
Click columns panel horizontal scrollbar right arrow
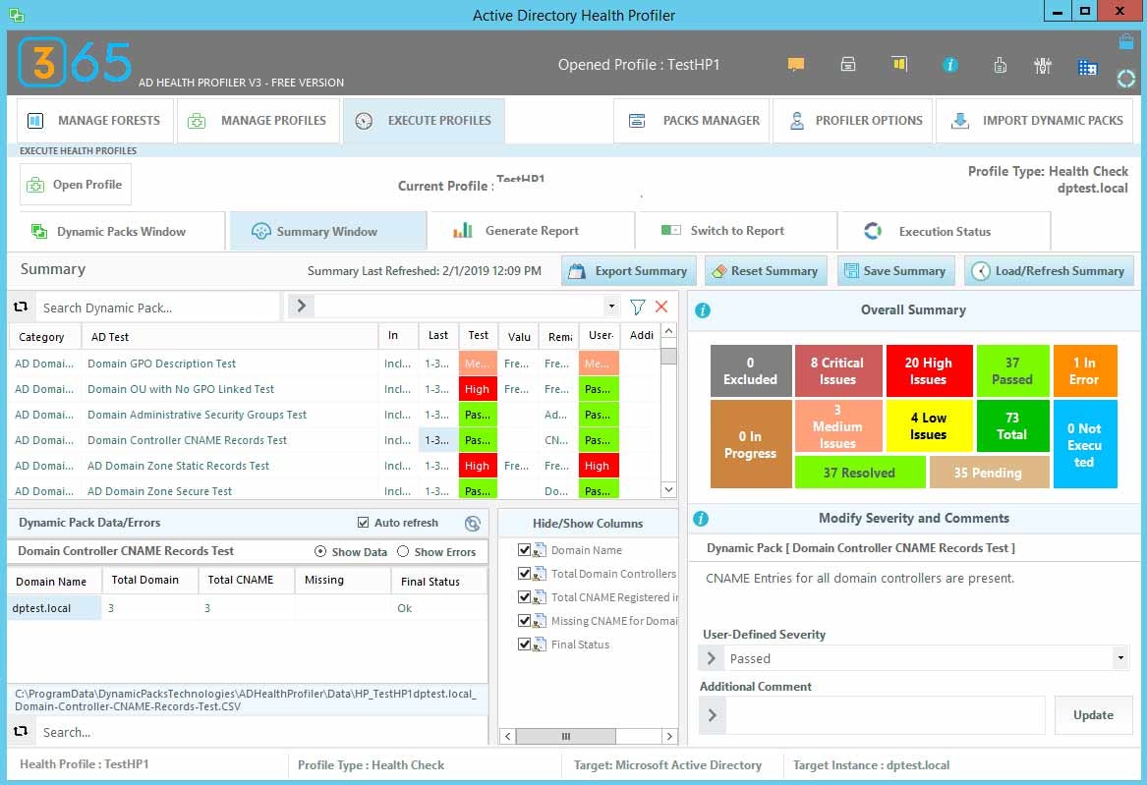point(668,736)
